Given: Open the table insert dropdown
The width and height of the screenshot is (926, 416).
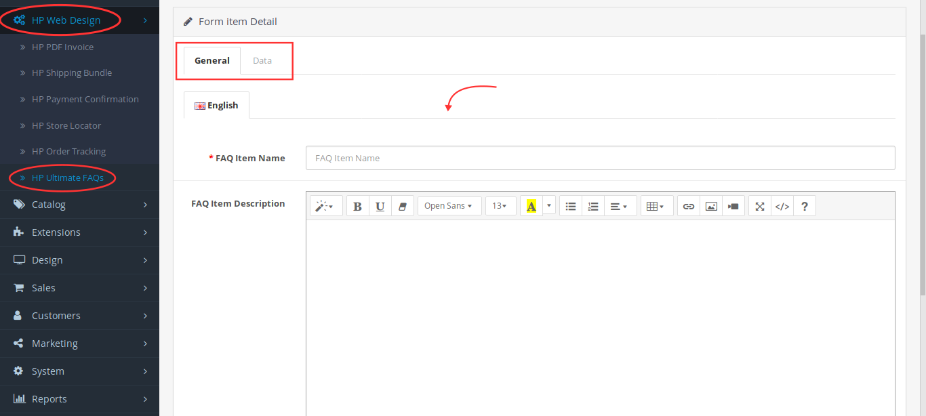Looking at the screenshot, I should click(x=656, y=206).
